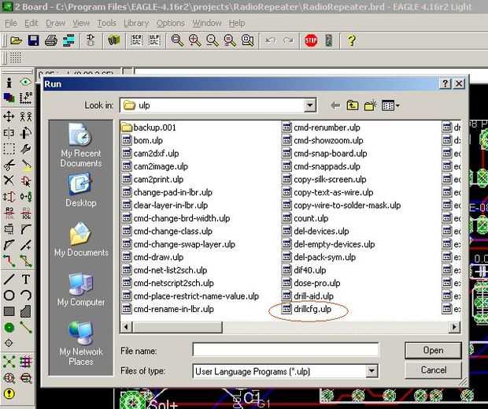The height and width of the screenshot is (409, 488).
Task: Go to My Computer in places bar
Action: 81,289
